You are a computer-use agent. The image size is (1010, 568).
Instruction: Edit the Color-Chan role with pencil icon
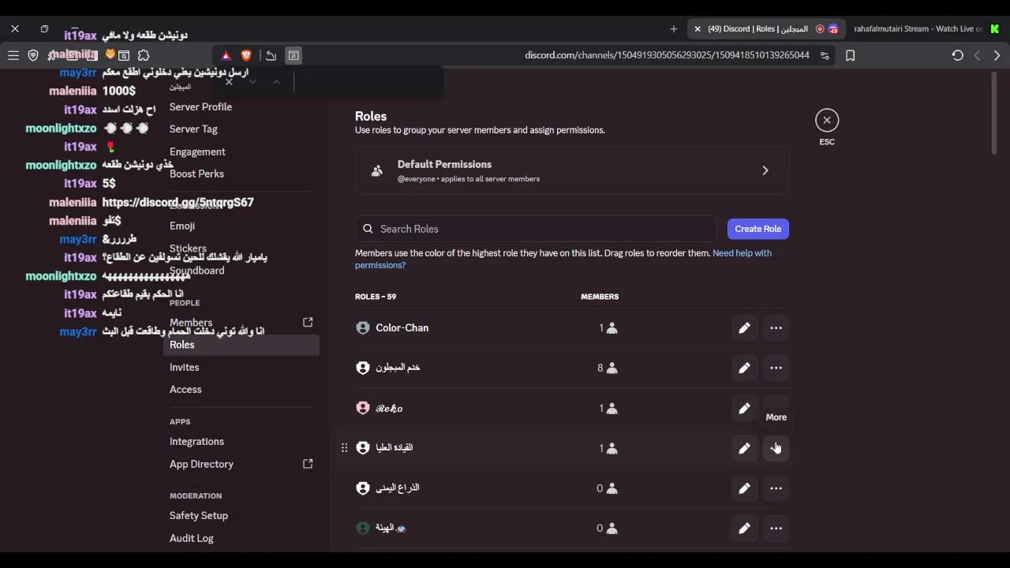pos(744,328)
